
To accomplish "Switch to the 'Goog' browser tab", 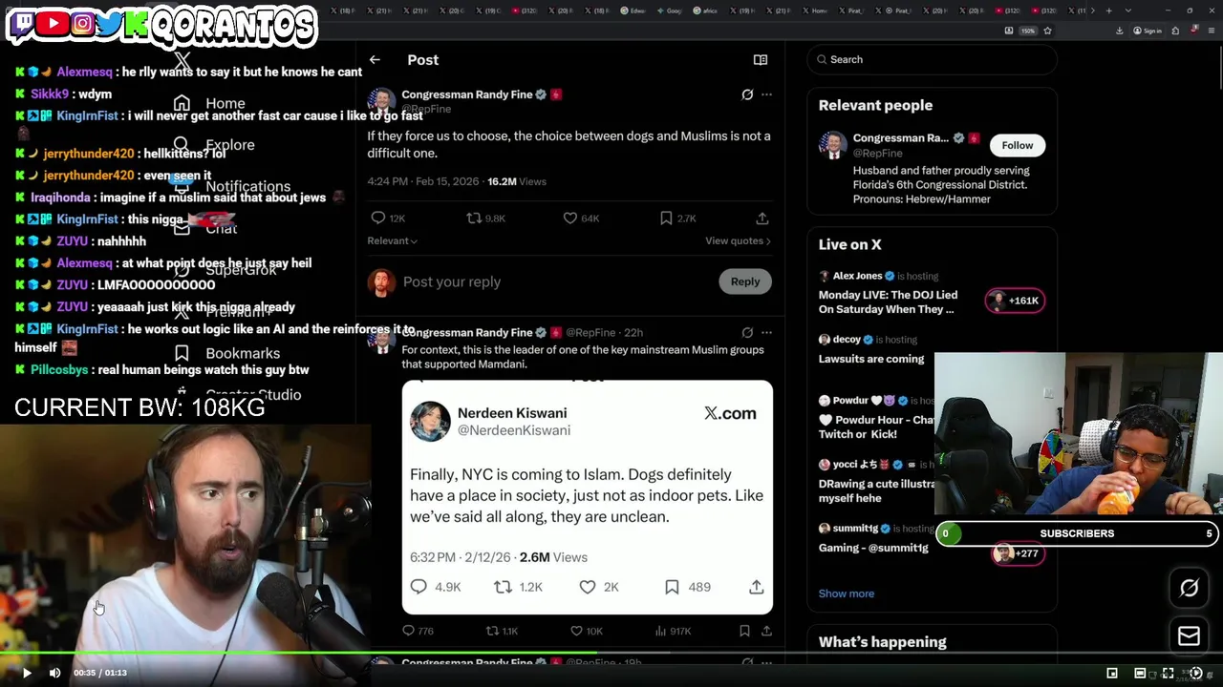I will click(670, 10).
